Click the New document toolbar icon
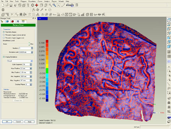 tap(3, 5)
